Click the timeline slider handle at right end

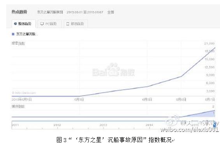tap(214, 125)
